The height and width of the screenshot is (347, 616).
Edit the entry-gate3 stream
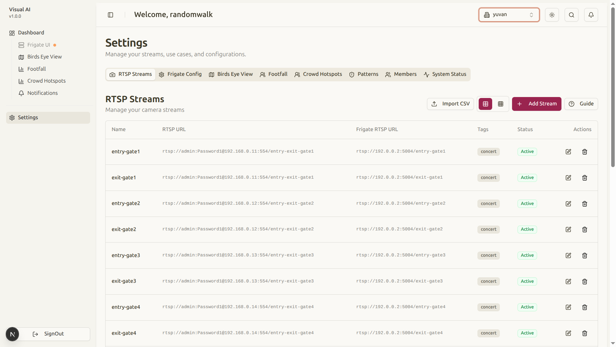point(568,255)
